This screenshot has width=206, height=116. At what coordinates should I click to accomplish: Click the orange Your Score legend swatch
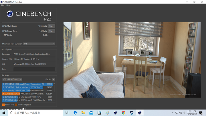pyautogui.click(x=3, y=105)
